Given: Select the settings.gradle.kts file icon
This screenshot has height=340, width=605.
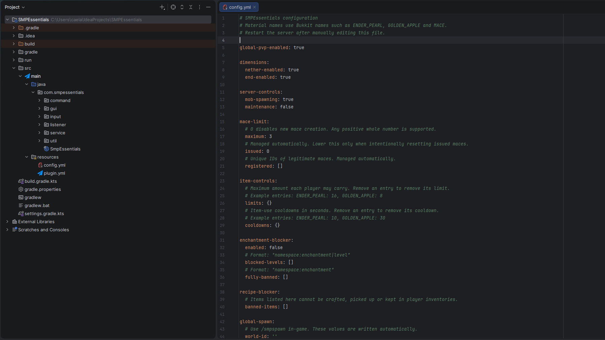Looking at the screenshot, I should tap(21, 213).
